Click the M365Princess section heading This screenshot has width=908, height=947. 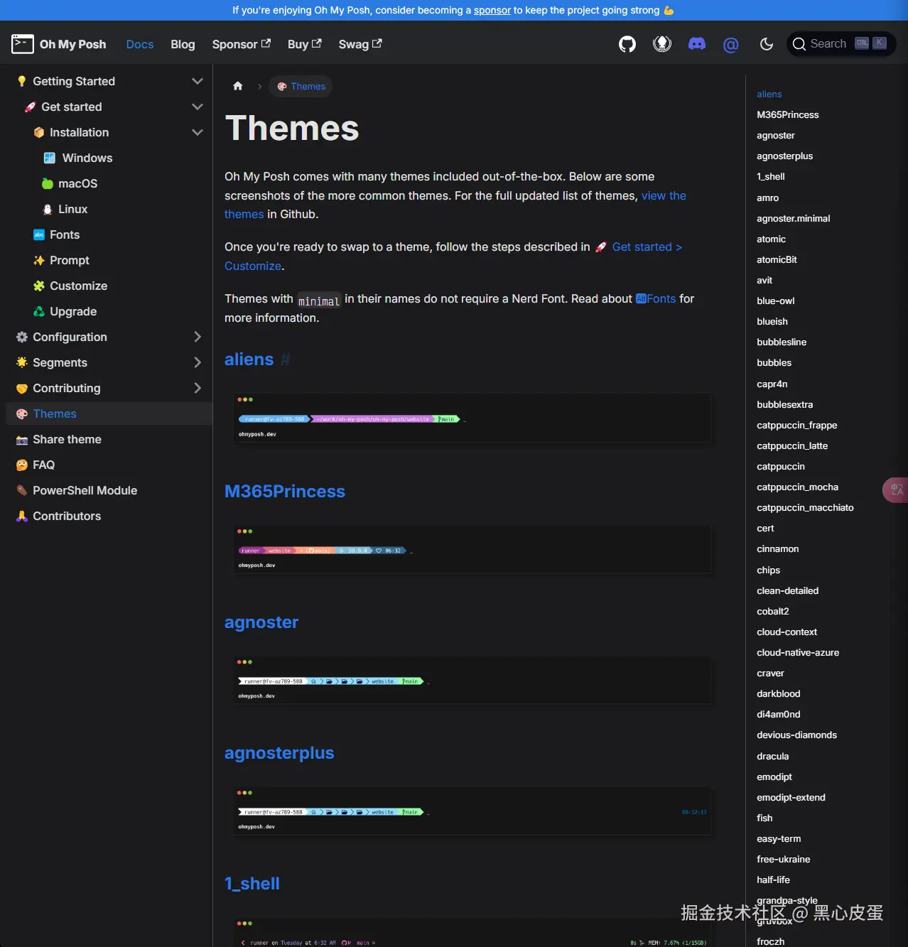pos(285,491)
